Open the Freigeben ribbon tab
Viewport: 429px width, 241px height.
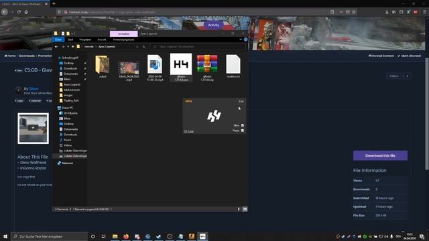(85, 39)
